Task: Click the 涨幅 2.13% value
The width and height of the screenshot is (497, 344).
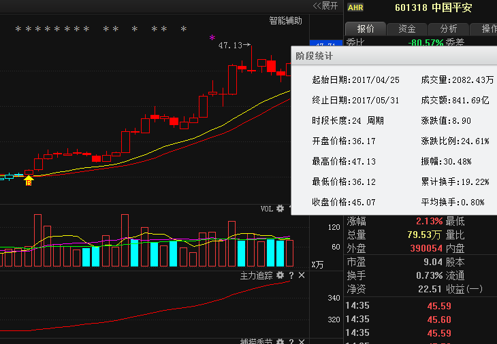Action: (x=429, y=221)
